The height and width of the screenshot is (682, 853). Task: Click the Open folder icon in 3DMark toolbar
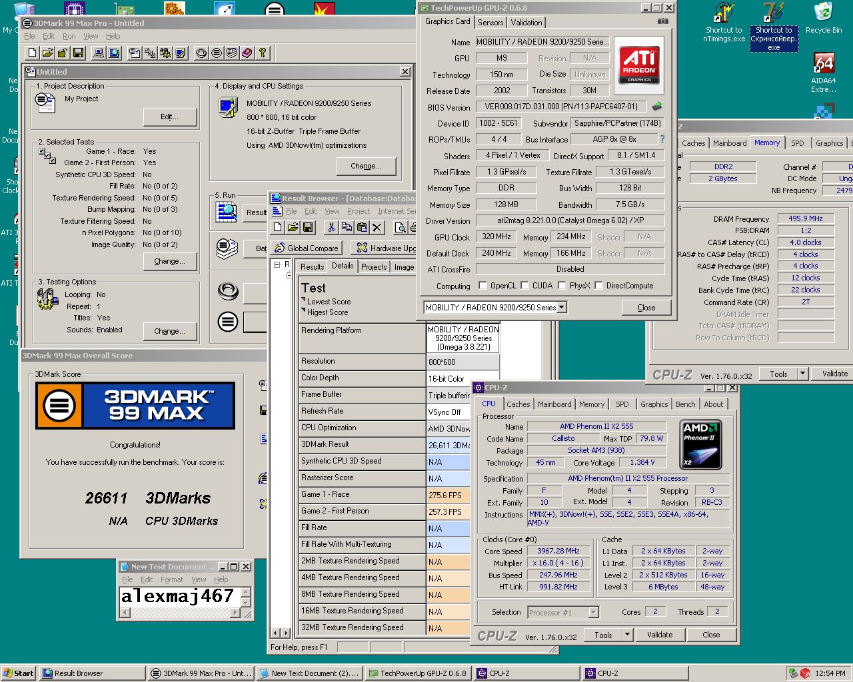[47, 53]
